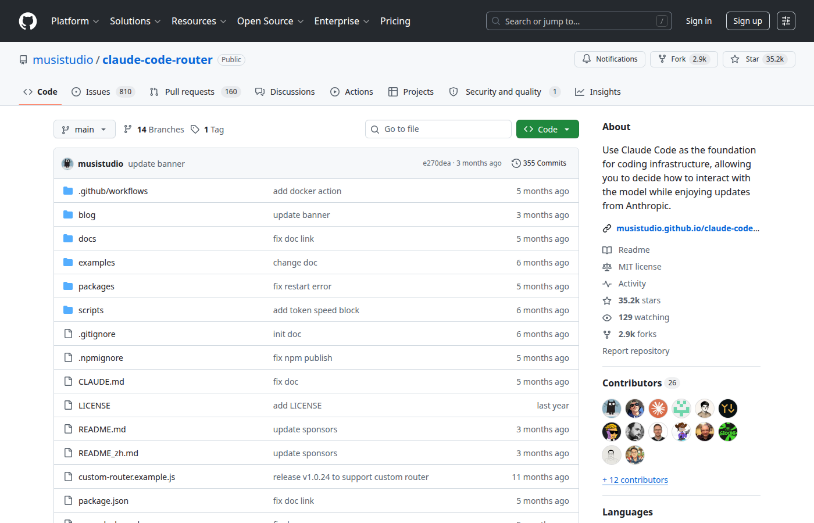Screen dimensions: 814x523
Task: Focus the Search or jump to field
Action: 579,21
